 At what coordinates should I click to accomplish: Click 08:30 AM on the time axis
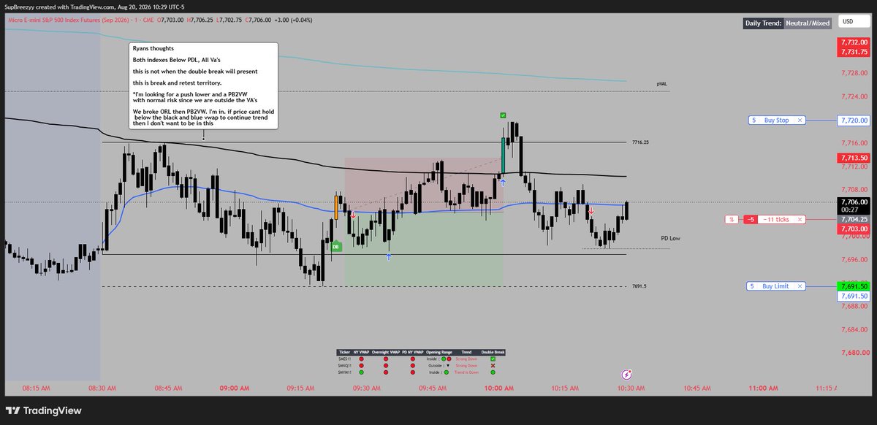(x=101, y=389)
